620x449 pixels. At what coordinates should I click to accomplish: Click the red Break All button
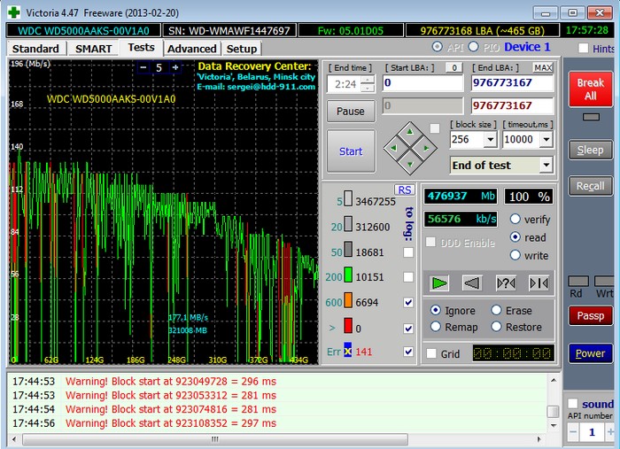click(590, 89)
